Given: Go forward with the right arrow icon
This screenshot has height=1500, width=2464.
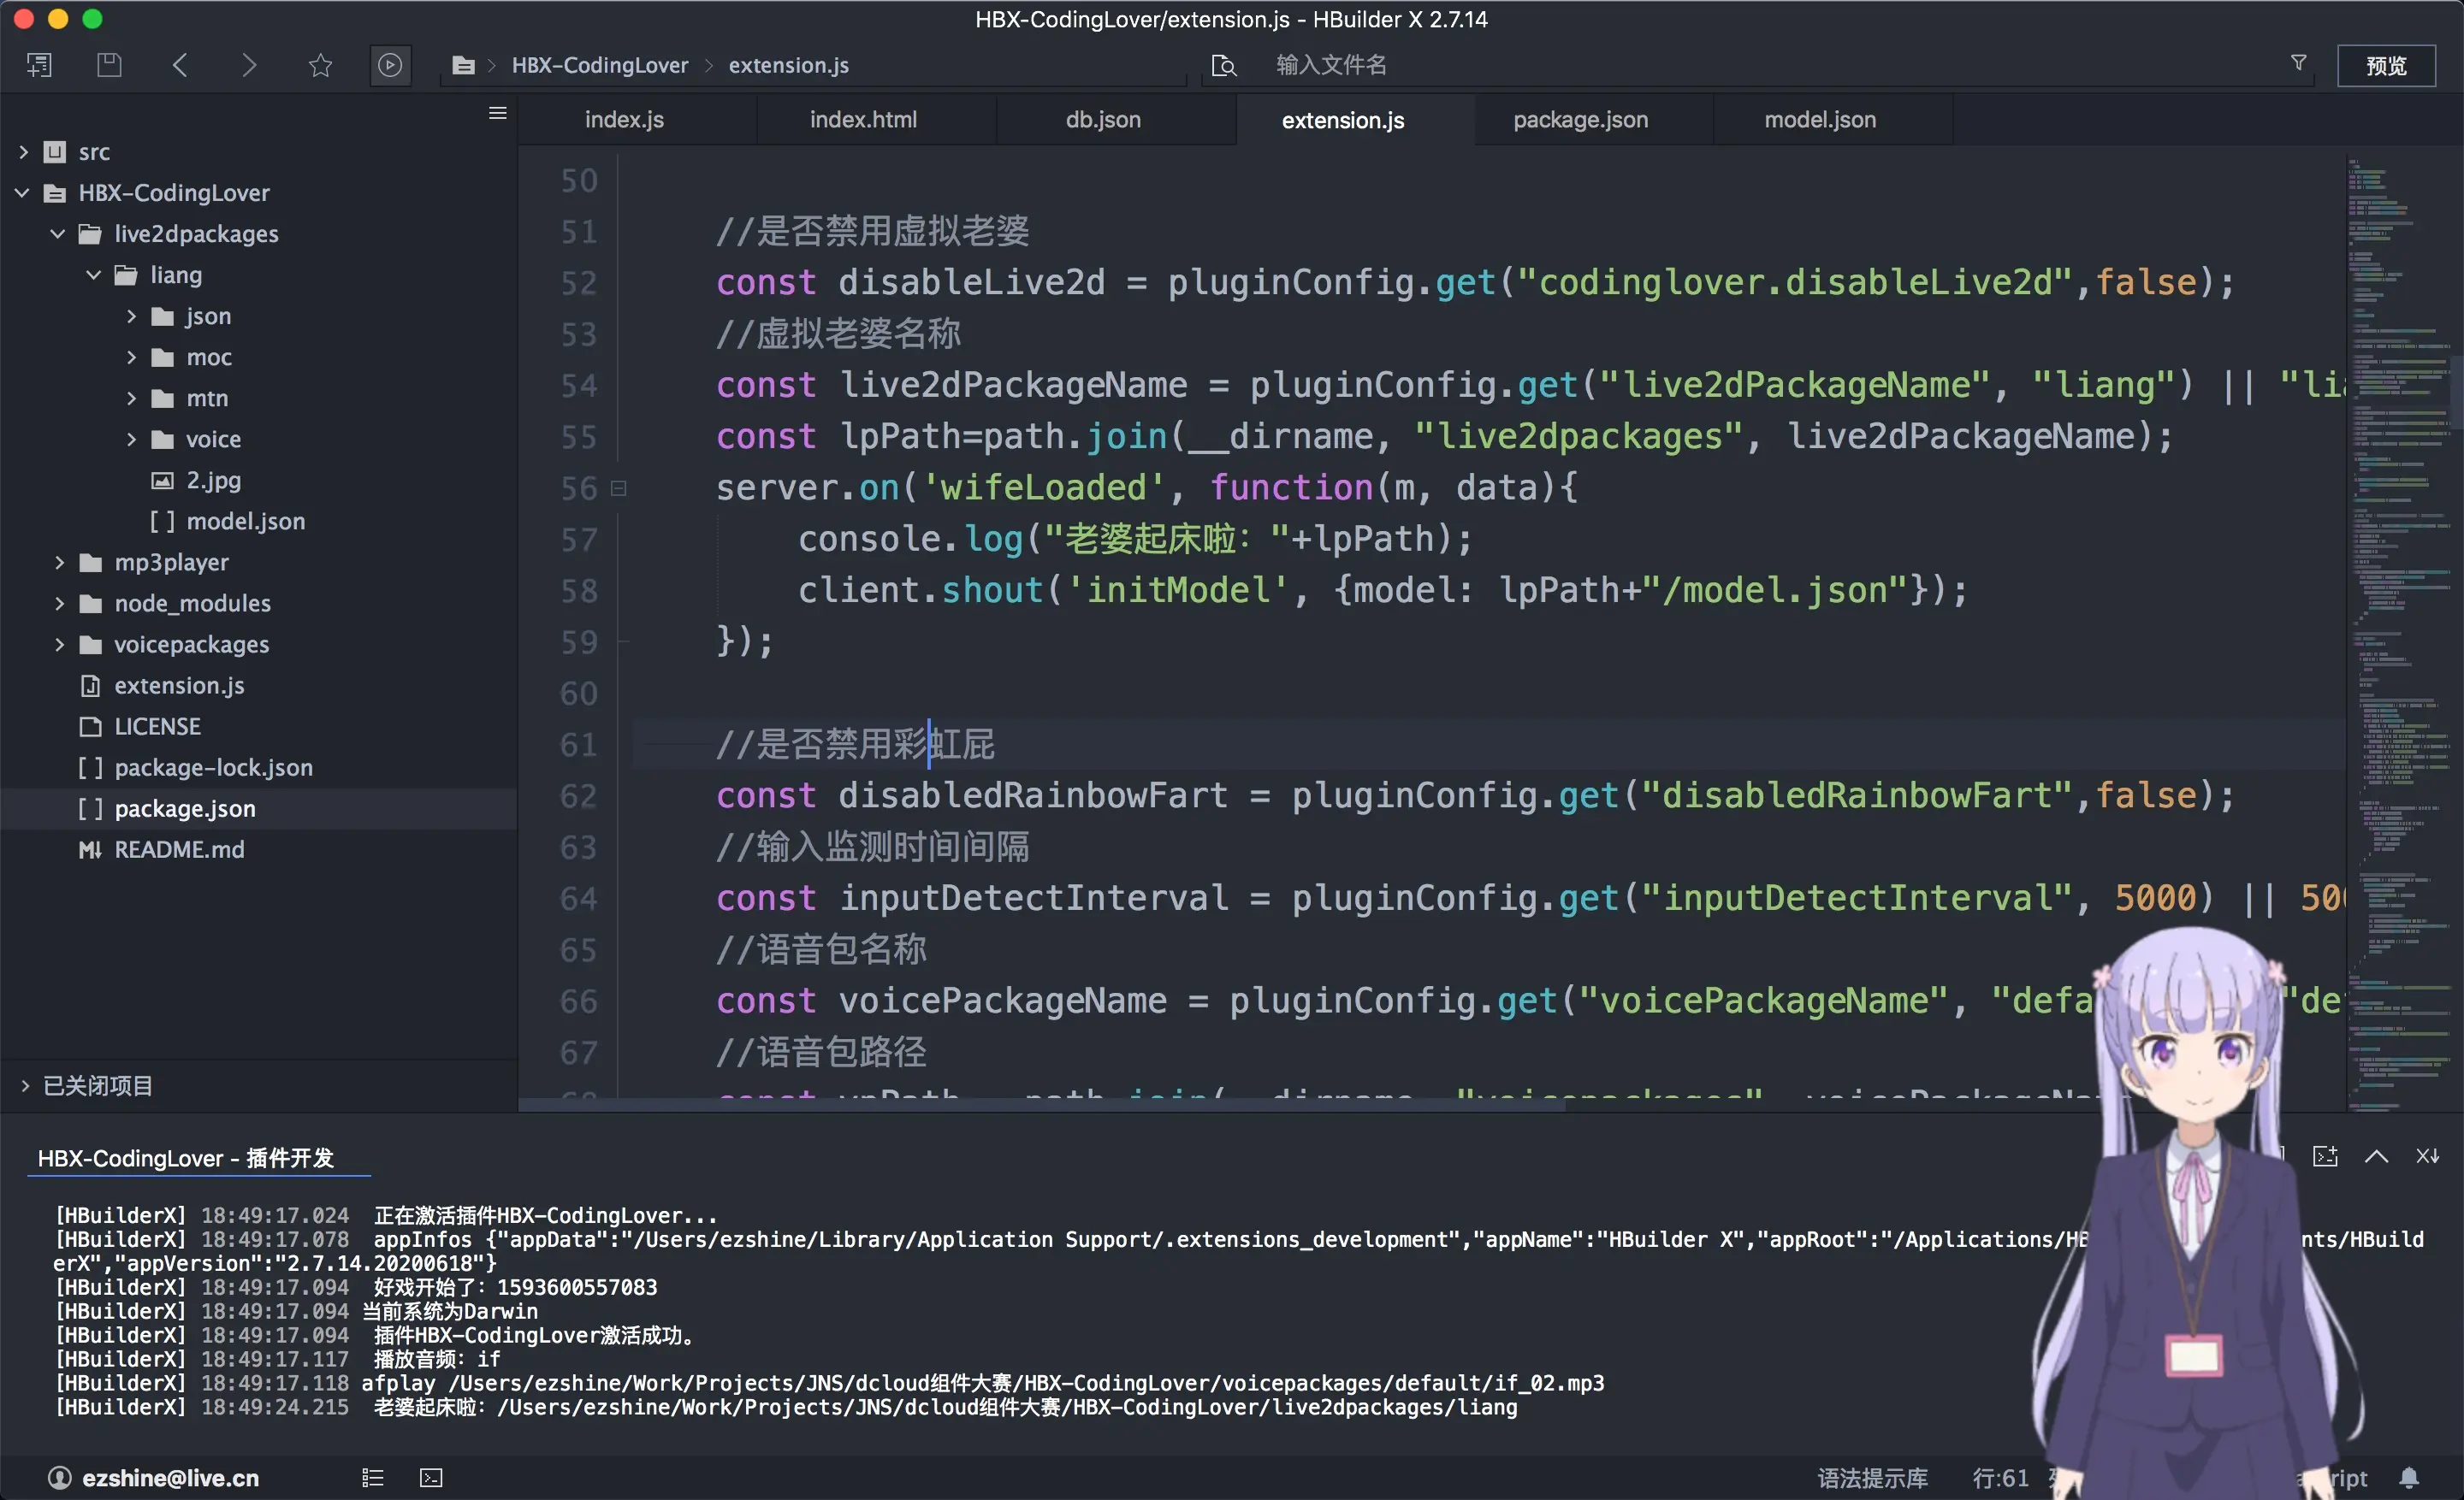Looking at the screenshot, I should pyautogui.click(x=249, y=65).
